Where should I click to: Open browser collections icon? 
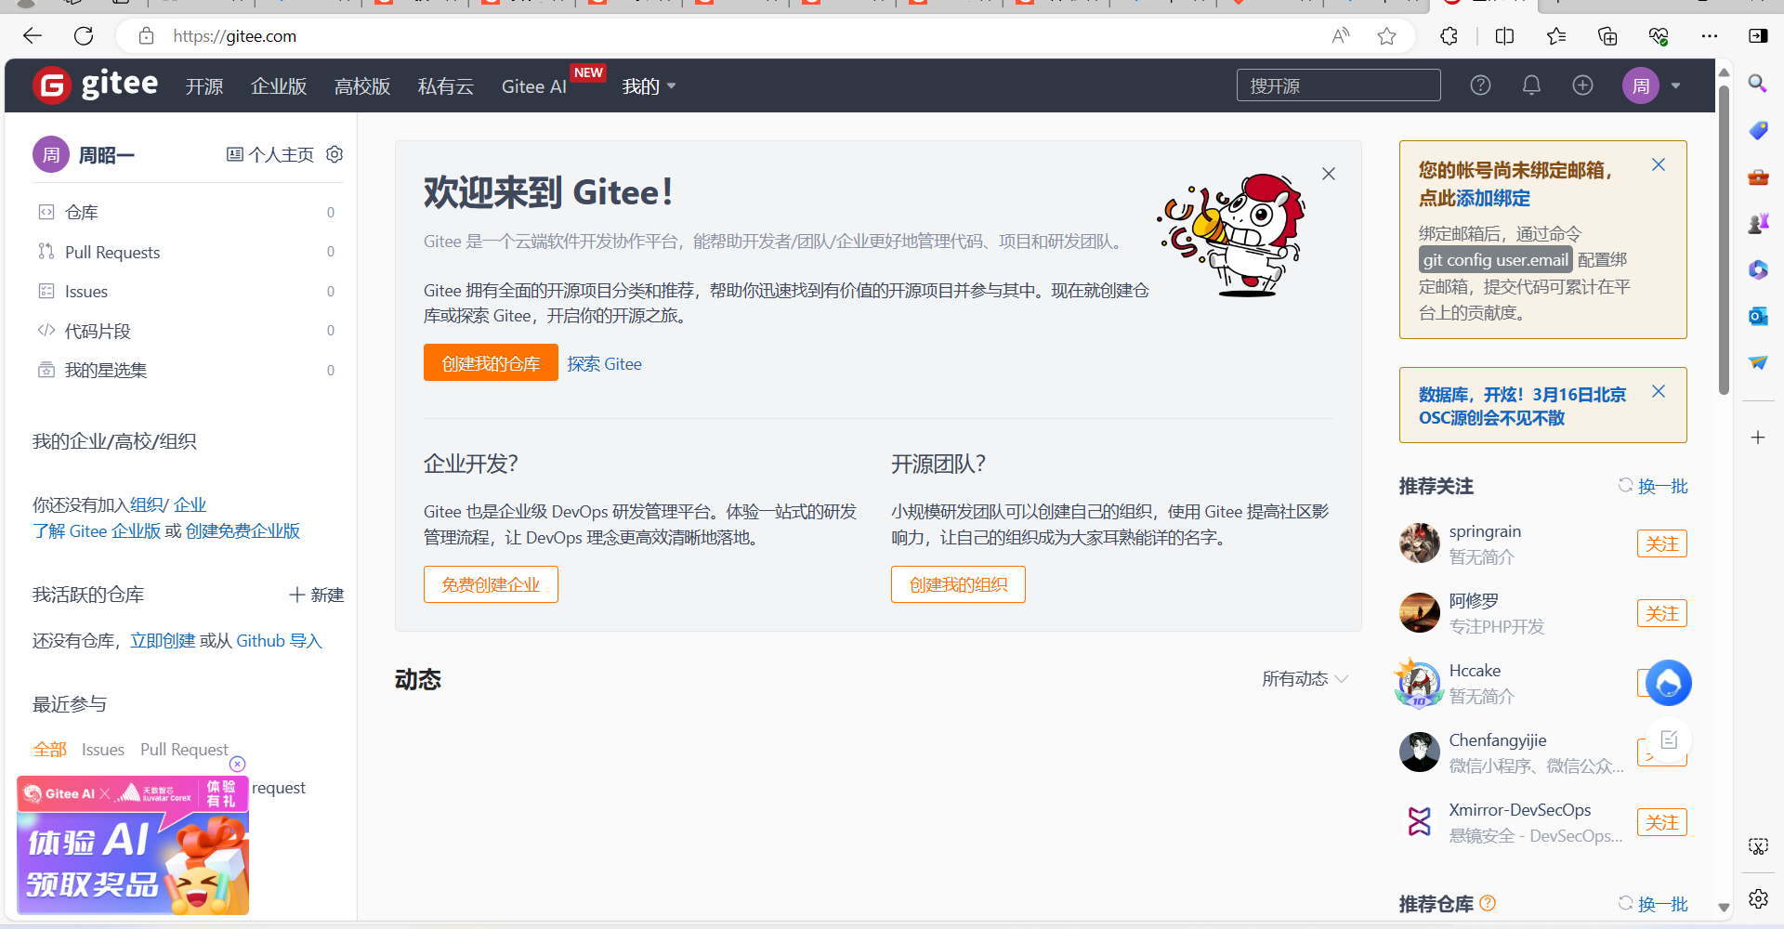click(1607, 36)
